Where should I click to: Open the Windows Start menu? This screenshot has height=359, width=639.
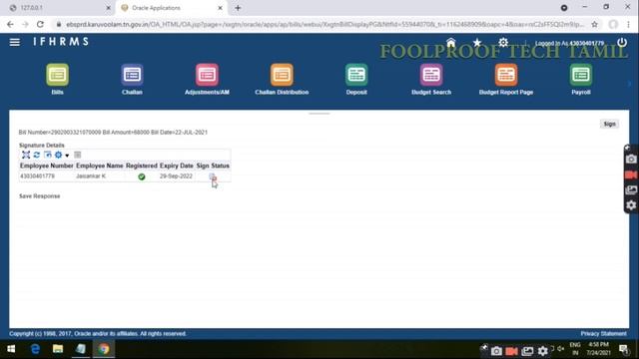pyautogui.click(x=11, y=349)
